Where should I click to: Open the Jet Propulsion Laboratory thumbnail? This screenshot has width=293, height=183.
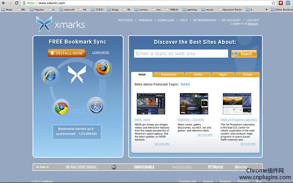237,104
